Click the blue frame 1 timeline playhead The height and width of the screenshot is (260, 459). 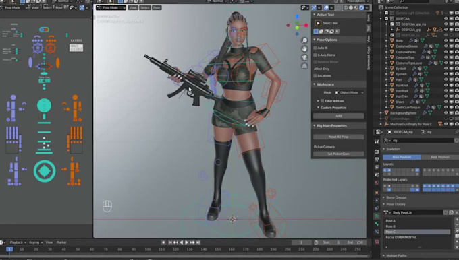(9, 249)
